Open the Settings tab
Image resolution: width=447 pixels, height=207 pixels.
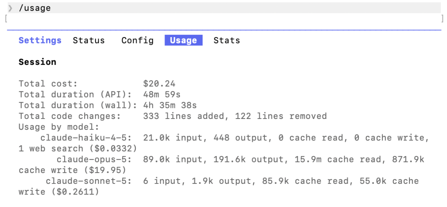tap(40, 41)
